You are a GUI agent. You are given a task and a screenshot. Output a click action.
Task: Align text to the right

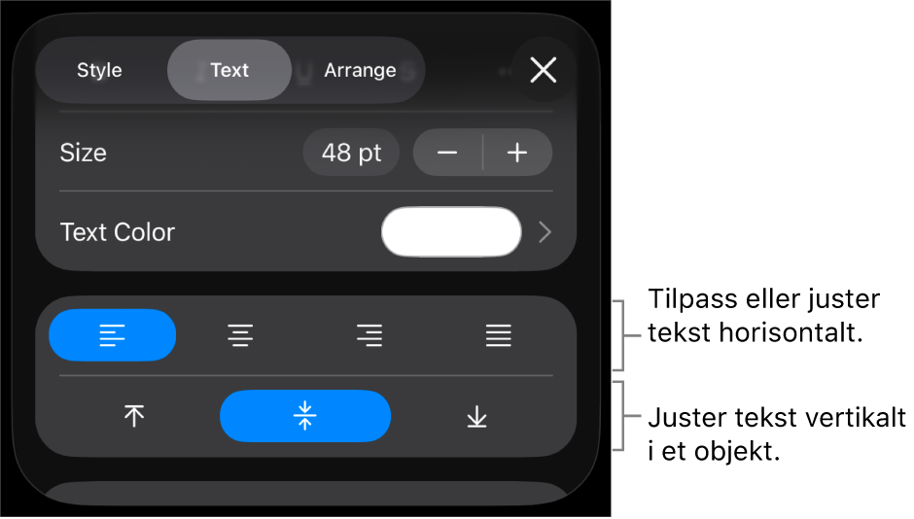point(369,335)
